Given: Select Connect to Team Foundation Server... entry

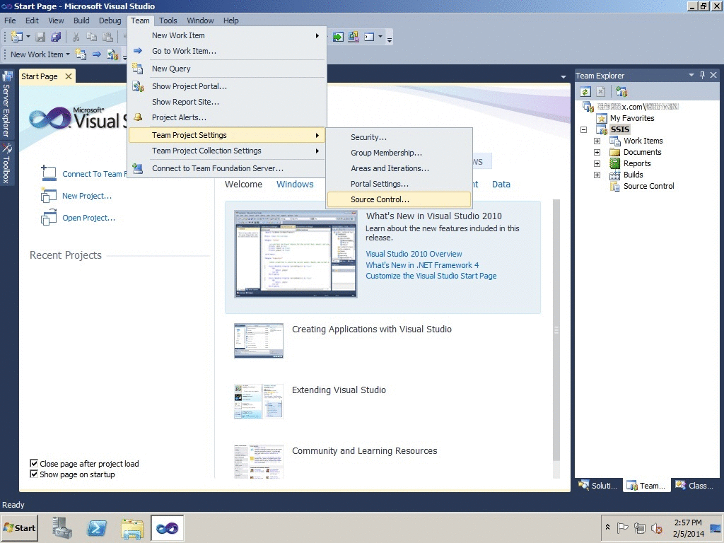Looking at the screenshot, I should click(227, 168).
